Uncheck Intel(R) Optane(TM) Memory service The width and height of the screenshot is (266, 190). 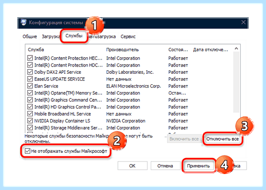[x=30, y=93]
